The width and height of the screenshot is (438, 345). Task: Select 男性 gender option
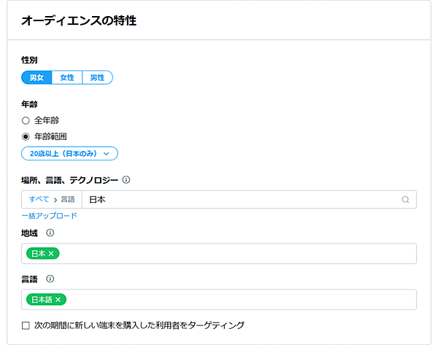97,77
